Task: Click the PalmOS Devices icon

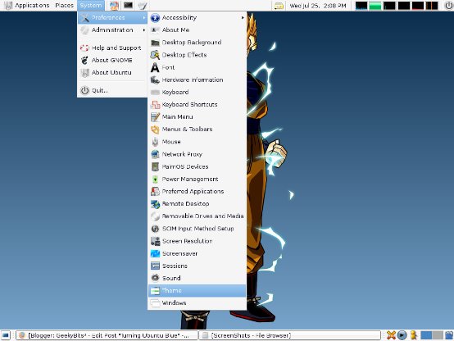Action: (x=155, y=167)
